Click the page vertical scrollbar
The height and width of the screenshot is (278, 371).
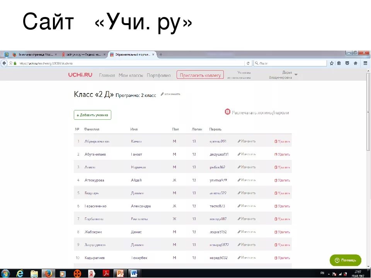coord(368,111)
